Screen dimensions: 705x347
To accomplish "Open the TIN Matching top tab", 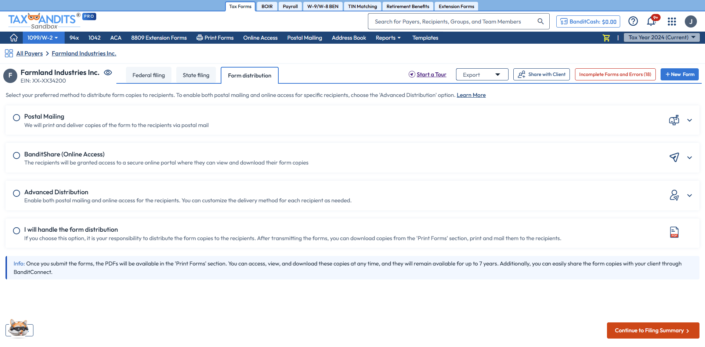I will [362, 6].
